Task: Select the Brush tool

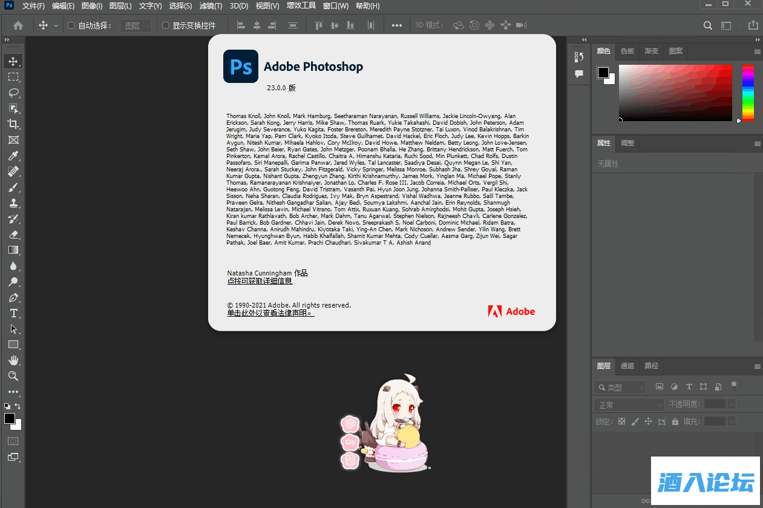Action: click(x=13, y=187)
